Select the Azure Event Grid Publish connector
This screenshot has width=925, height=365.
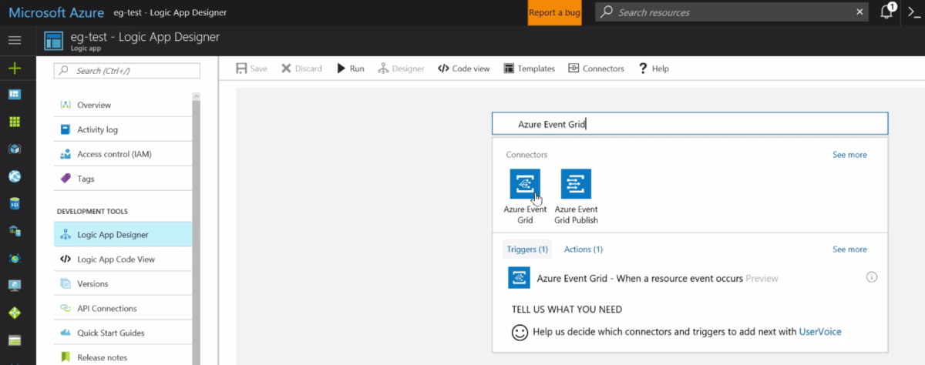(576, 184)
